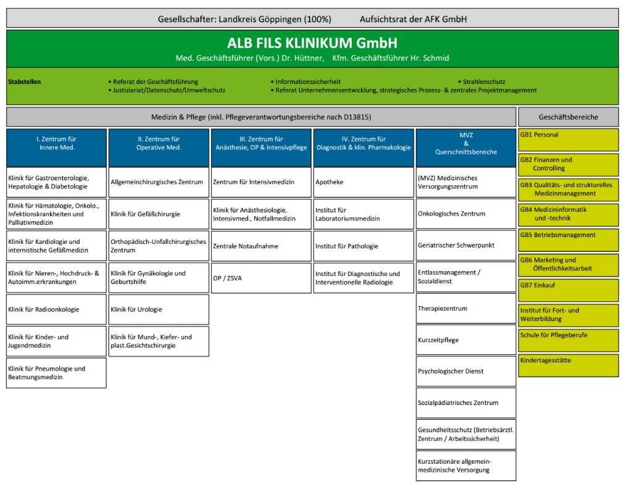Select the 'I. Zentrum für Innere Med.' box
Viewport: 628px width, 489px height.
pos(57,148)
